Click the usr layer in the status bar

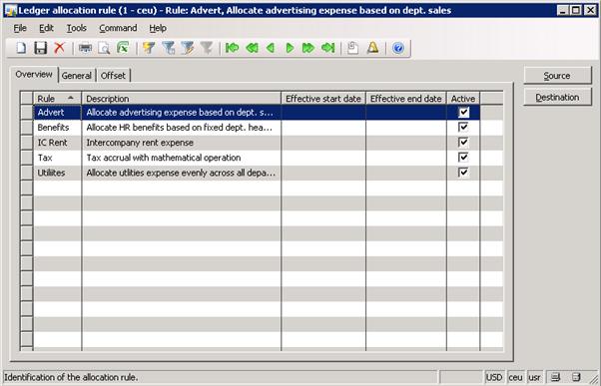point(534,377)
